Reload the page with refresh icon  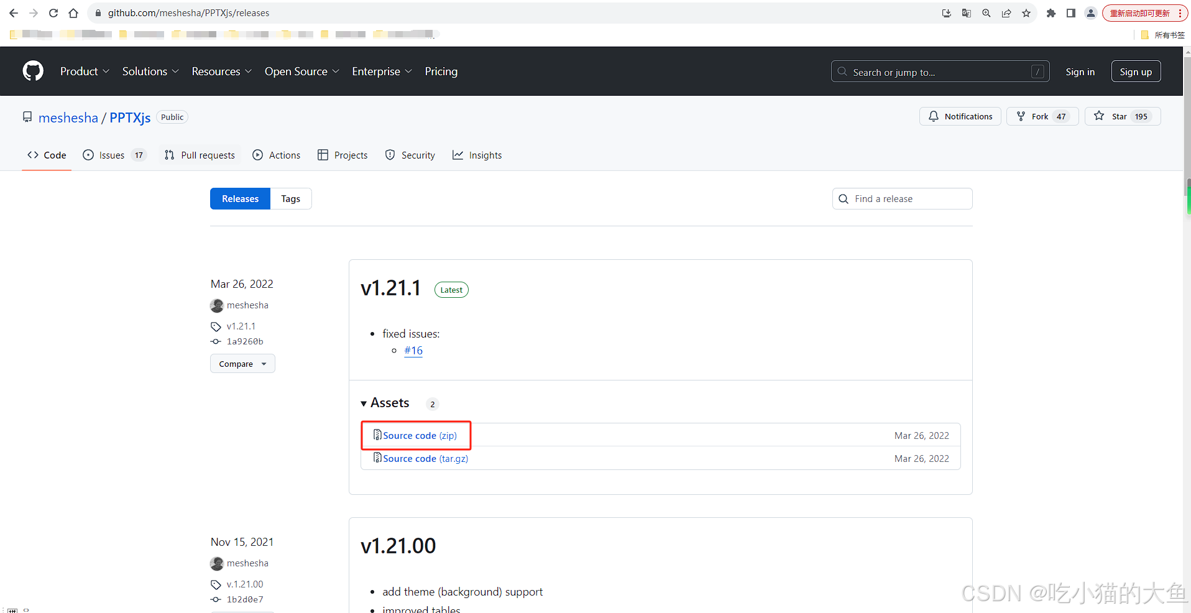pos(53,13)
